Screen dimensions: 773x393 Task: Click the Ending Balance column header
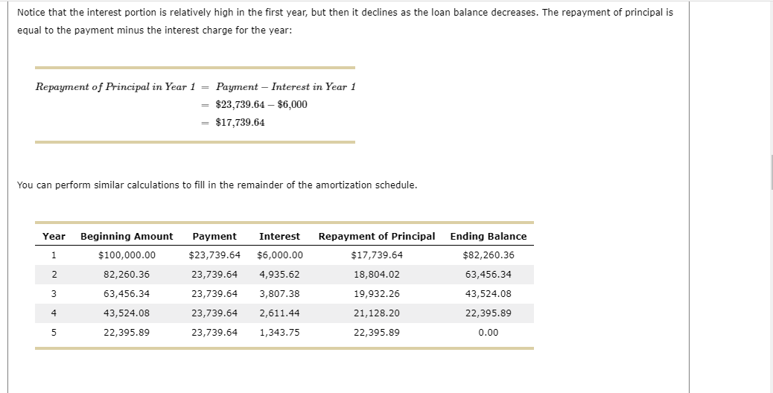tap(489, 237)
